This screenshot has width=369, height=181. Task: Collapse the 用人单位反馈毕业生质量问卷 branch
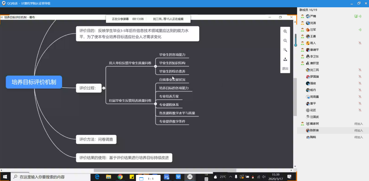point(156,66)
